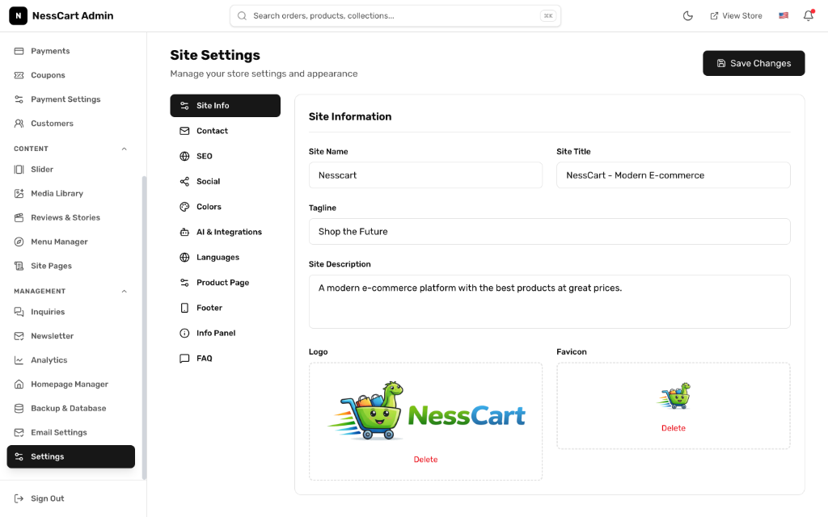Toggle dark mode with the moon icon
This screenshot has width=828, height=517.
tap(687, 15)
